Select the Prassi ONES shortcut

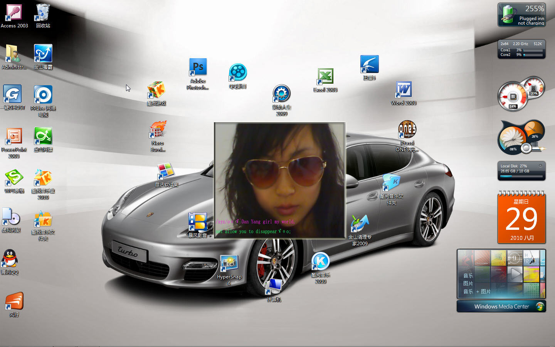(x=407, y=136)
